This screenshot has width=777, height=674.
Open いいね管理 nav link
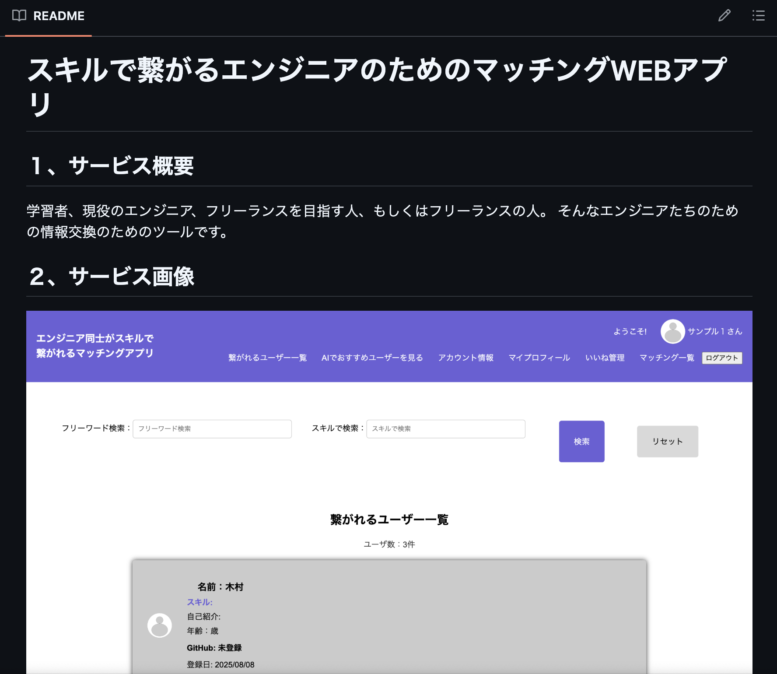pos(605,358)
